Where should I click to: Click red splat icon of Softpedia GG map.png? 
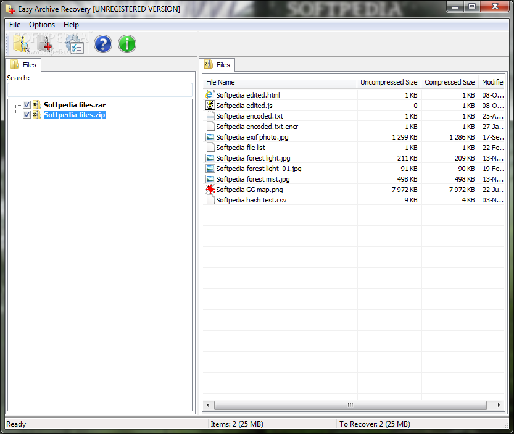[x=210, y=190]
